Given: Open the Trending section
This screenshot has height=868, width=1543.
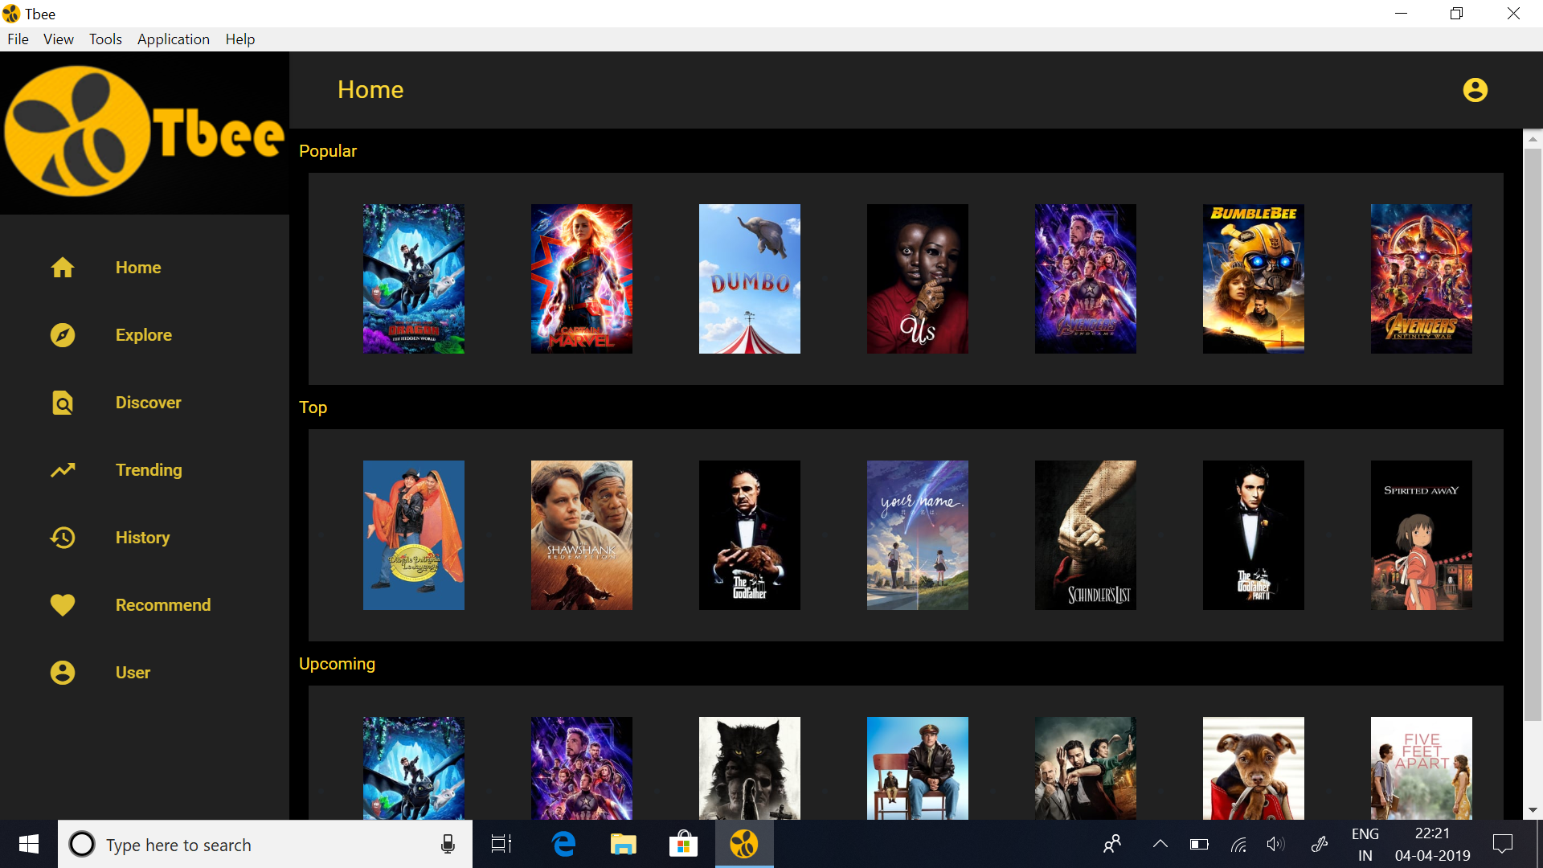Looking at the screenshot, I should tap(149, 470).
